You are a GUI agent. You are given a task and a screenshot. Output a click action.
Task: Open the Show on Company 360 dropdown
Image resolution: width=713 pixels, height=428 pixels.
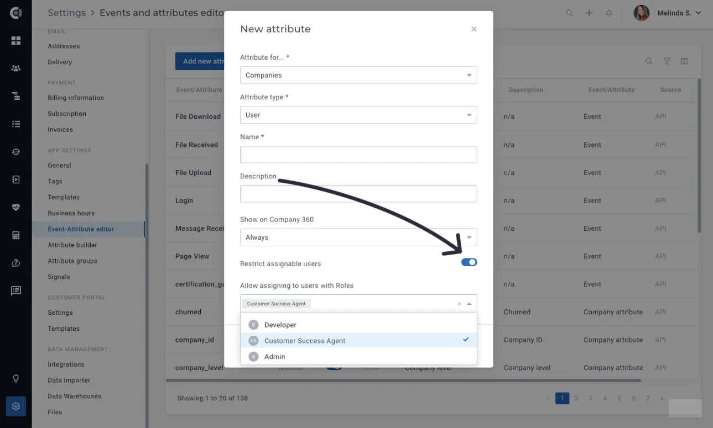(358, 237)
